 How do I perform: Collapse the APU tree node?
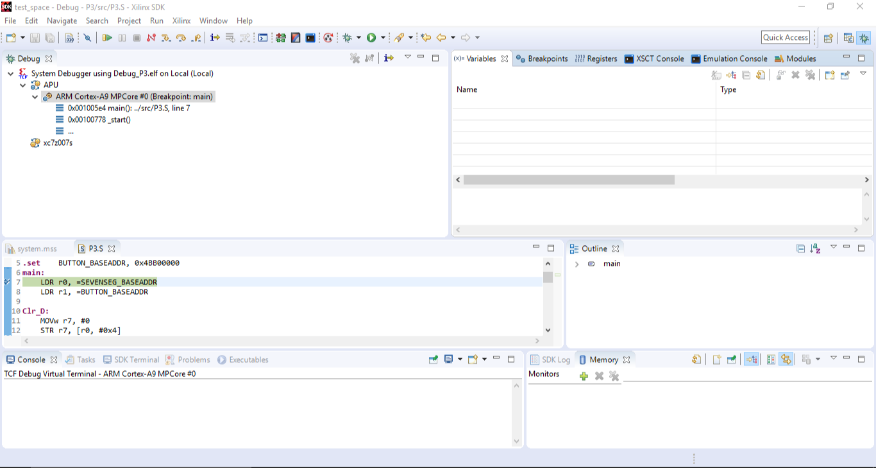(22, 85)
